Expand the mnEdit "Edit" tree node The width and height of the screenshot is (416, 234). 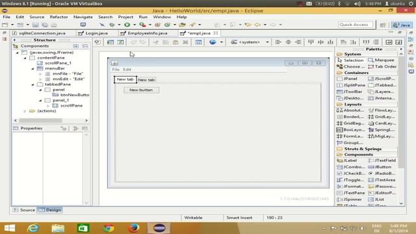[x=40, y=79]
